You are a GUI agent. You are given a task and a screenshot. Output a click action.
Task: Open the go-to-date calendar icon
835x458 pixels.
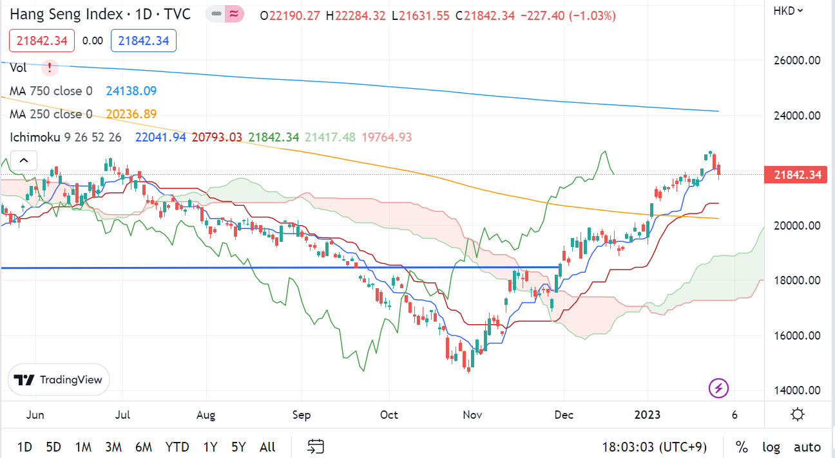[316, 446]
